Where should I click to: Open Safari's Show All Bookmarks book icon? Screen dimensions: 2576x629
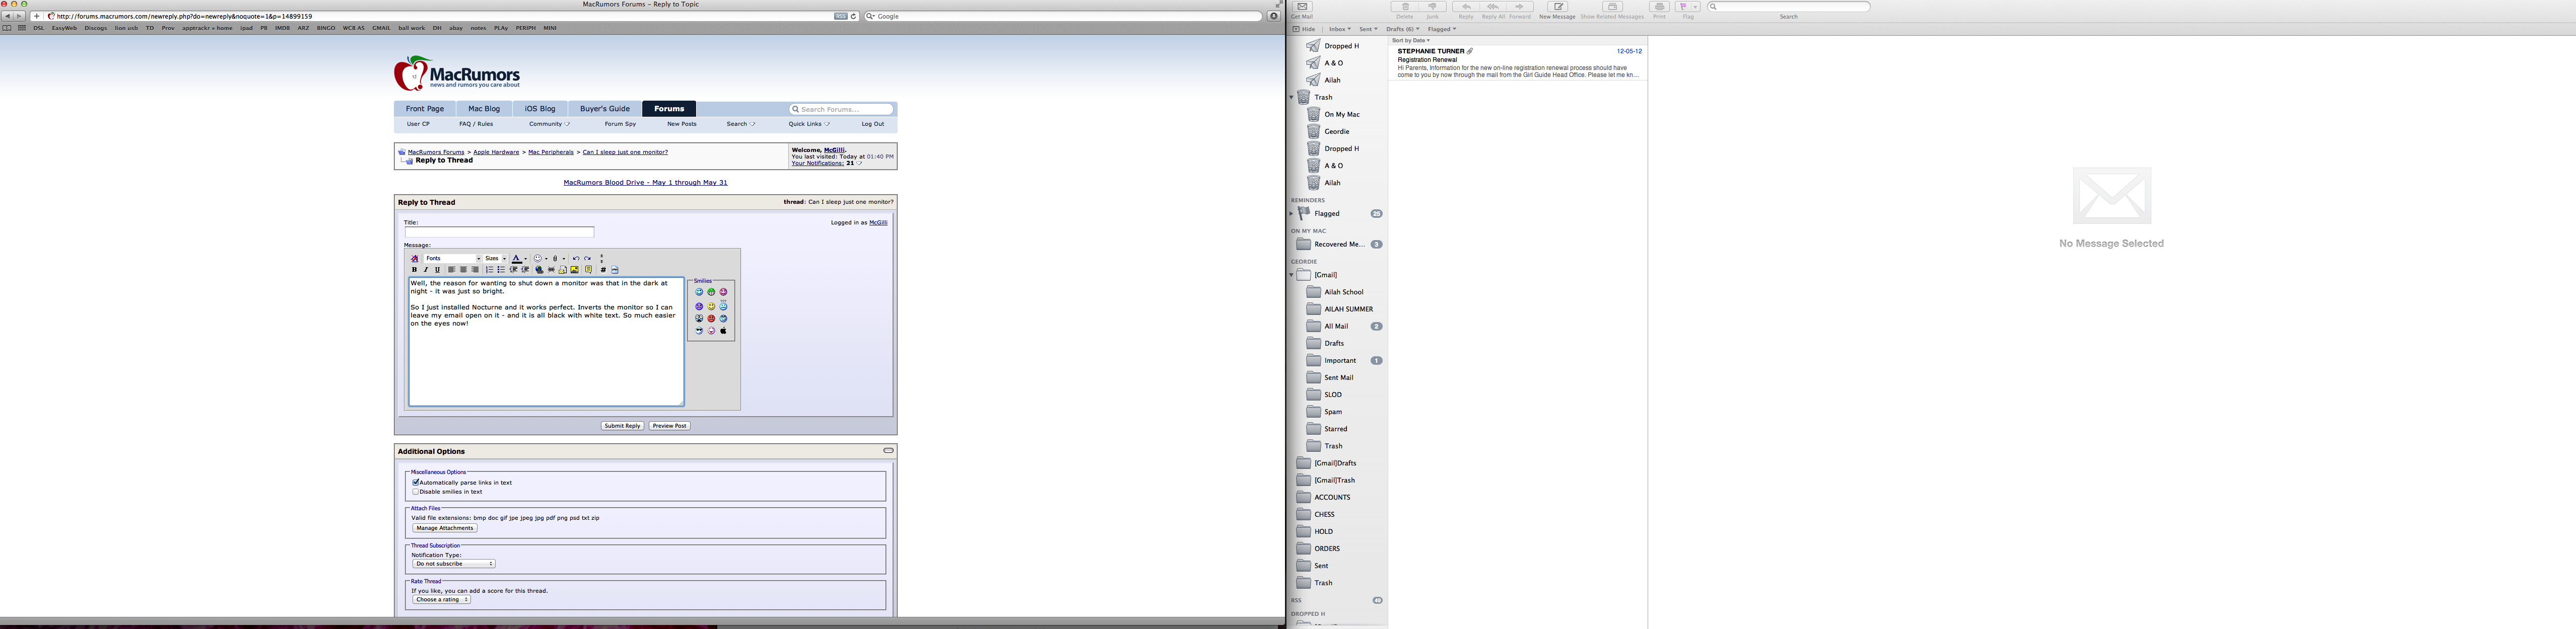(7, 28)
